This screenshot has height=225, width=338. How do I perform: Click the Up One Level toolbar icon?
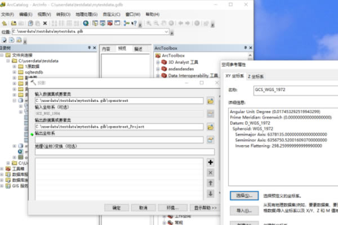(5, 23)
